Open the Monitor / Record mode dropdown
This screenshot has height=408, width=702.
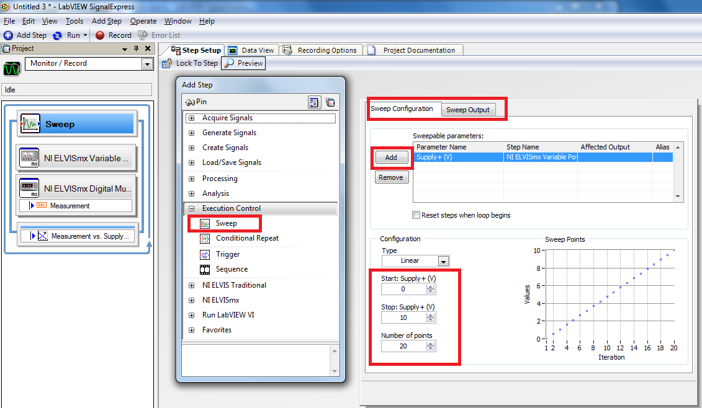pos(147,64)
